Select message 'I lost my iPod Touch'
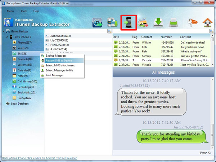Screen dimensions: 216x162 pyautogui.click(x=162, y=65)
